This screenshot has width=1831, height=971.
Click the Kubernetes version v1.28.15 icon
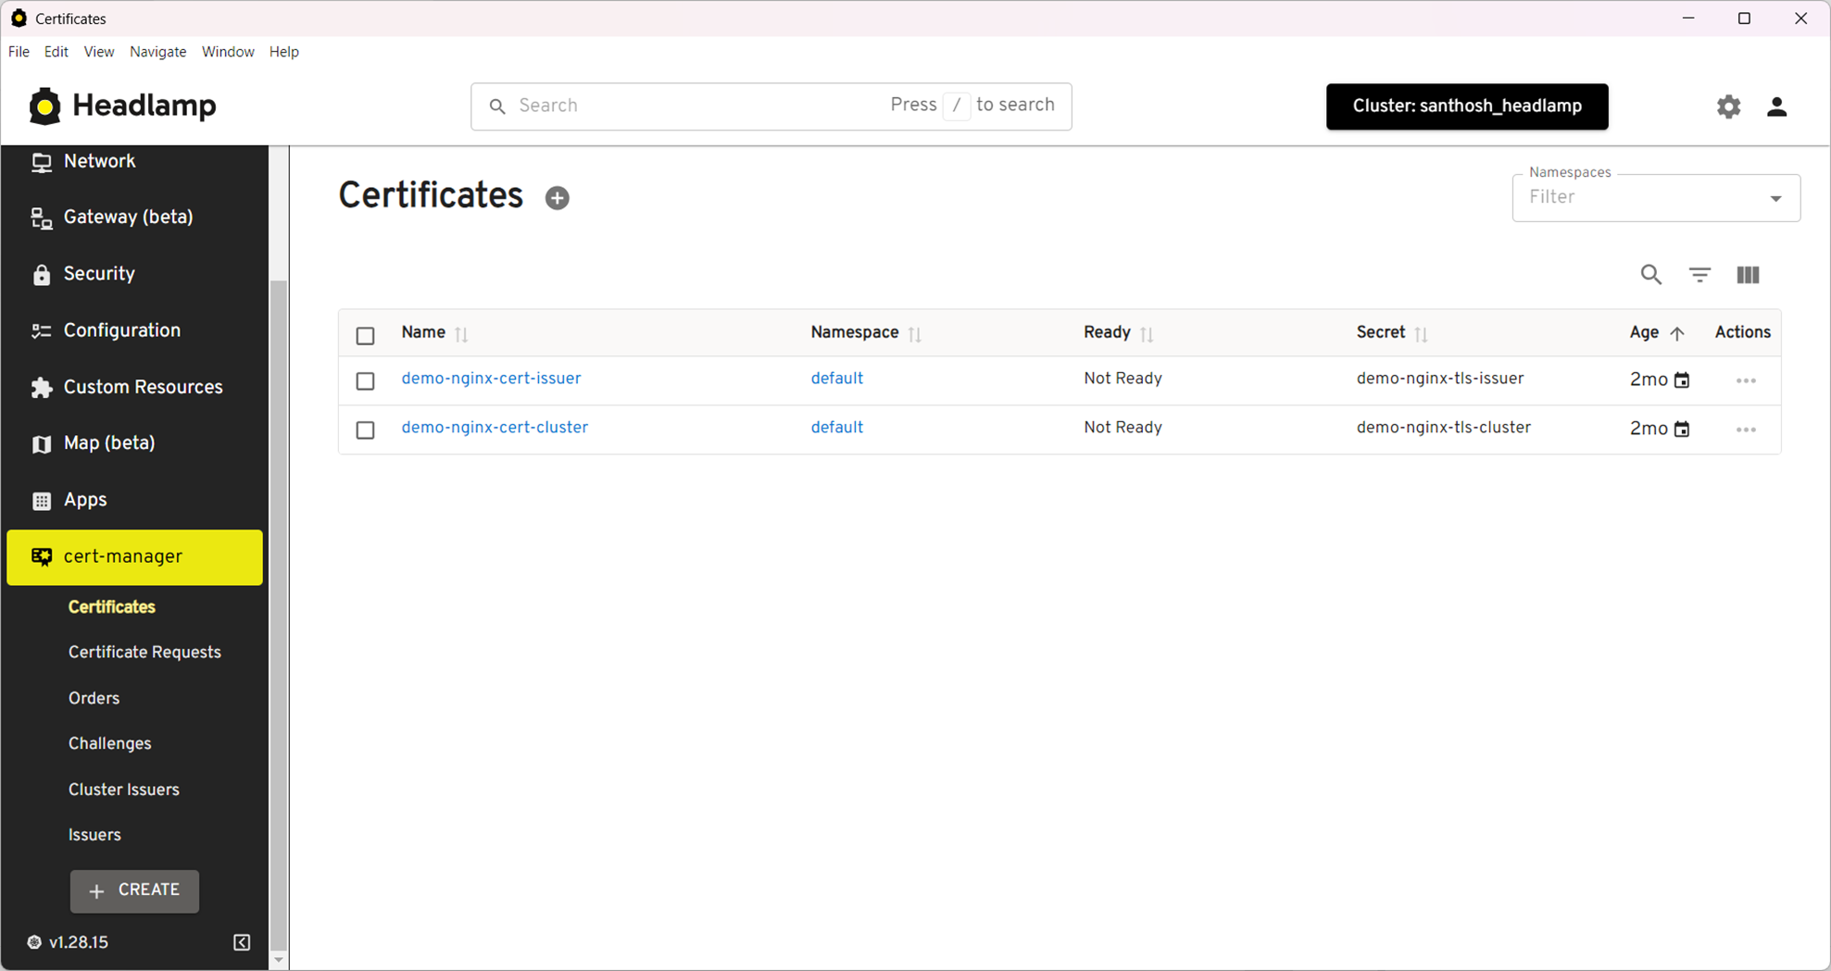[34, 942]
